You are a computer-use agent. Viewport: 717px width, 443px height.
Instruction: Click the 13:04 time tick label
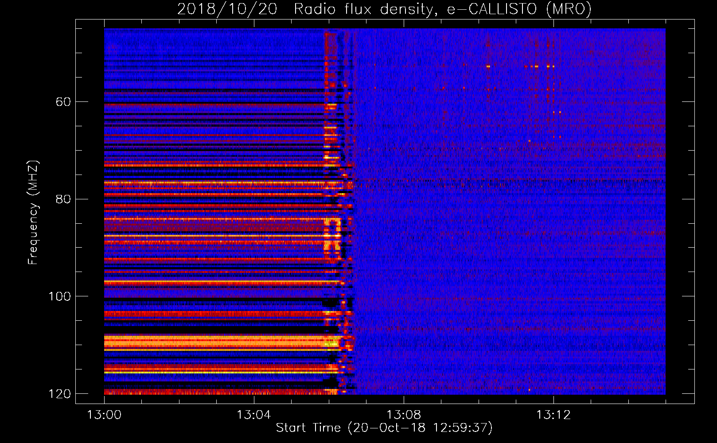tap(253, 415)
